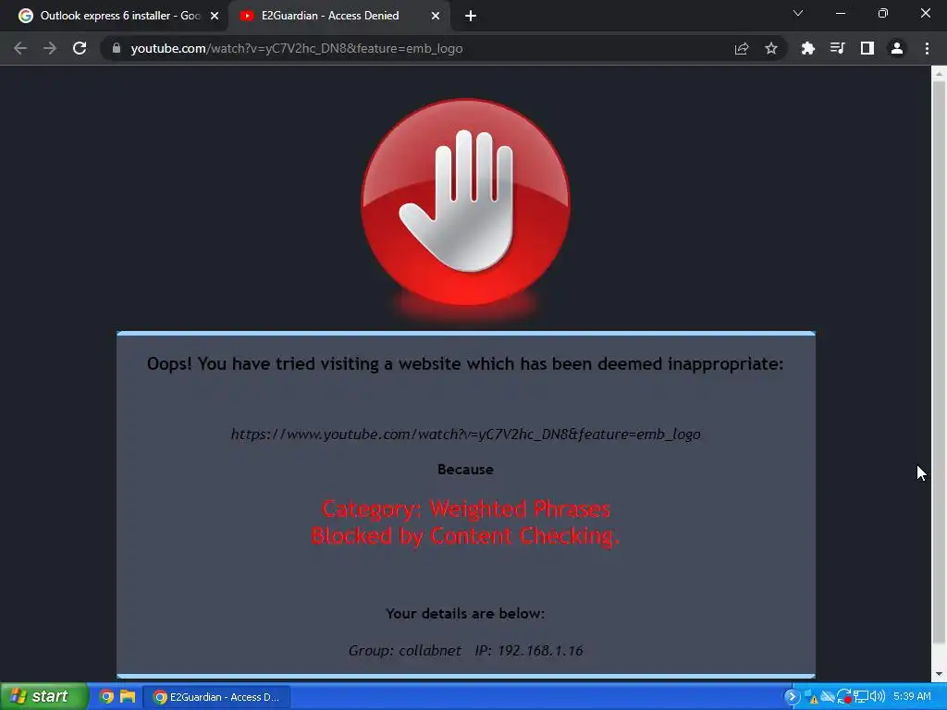Click the 5:39 AM taskbar clock

pos(912,697)
